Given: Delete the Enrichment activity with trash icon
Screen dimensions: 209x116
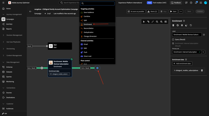Looking at the screenshot, I should coord(173,25).
